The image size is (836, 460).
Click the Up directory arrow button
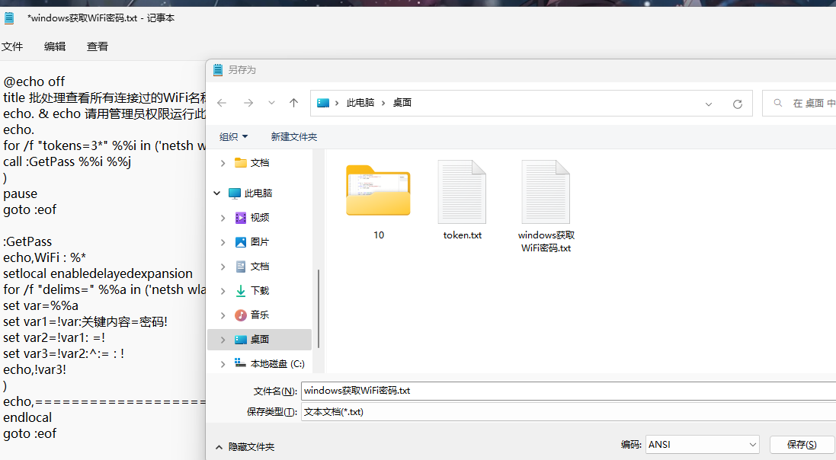pos(293,103)
